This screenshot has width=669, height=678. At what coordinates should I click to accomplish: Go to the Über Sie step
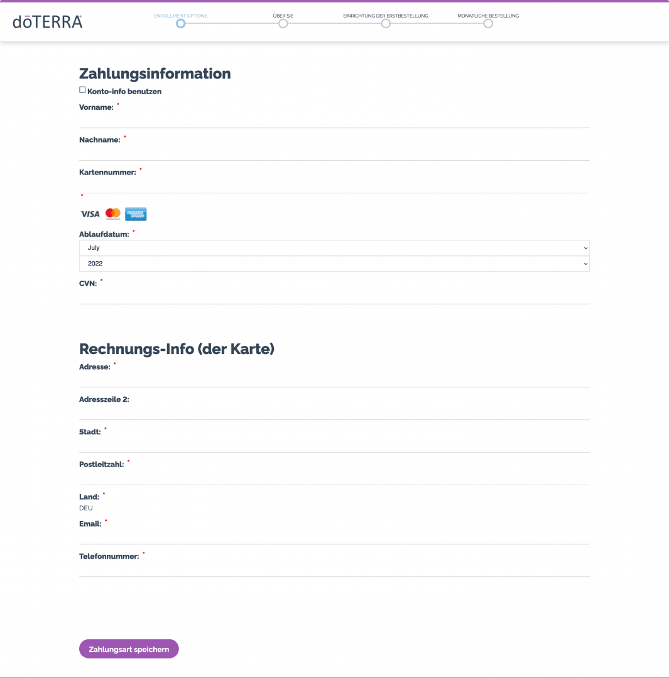pos(283,24)
